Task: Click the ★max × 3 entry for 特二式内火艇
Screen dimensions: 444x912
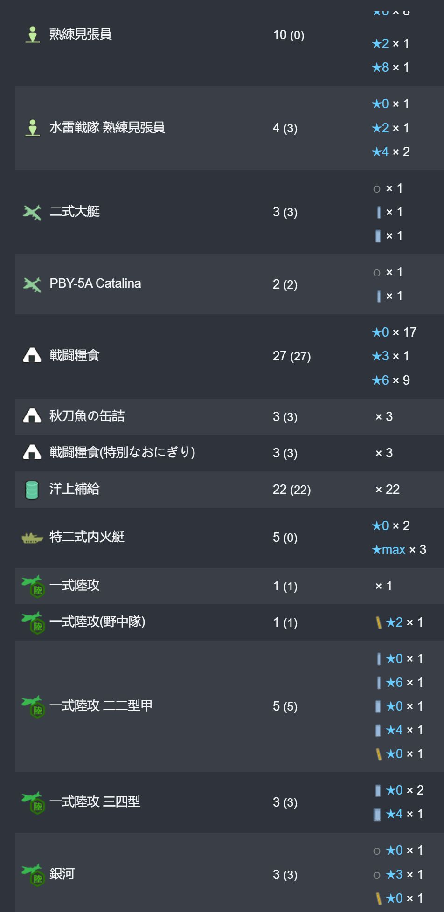Action: (399, 550)
